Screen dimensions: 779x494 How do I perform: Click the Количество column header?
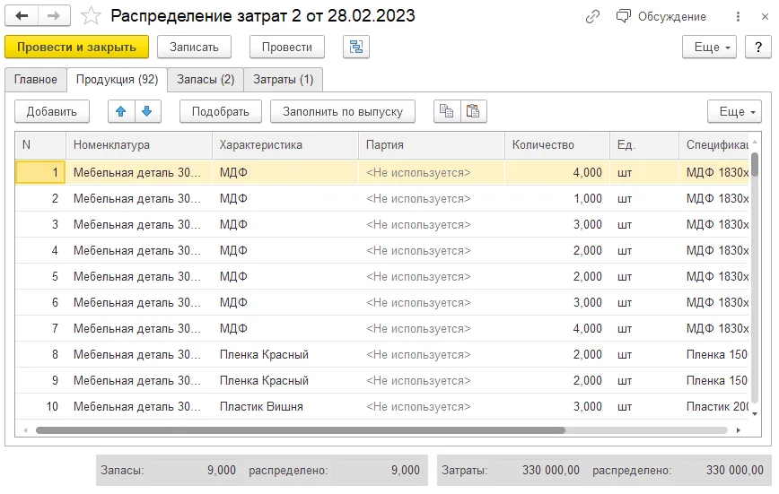(557, 145)
